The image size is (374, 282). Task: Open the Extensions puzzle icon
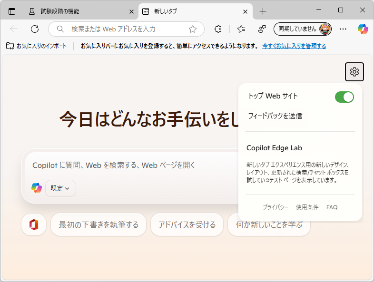tap(218, 29)
